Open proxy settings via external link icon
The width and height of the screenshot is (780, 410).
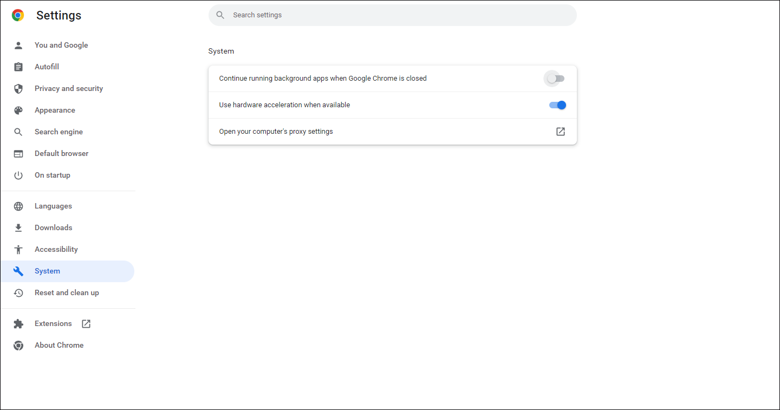561,132
